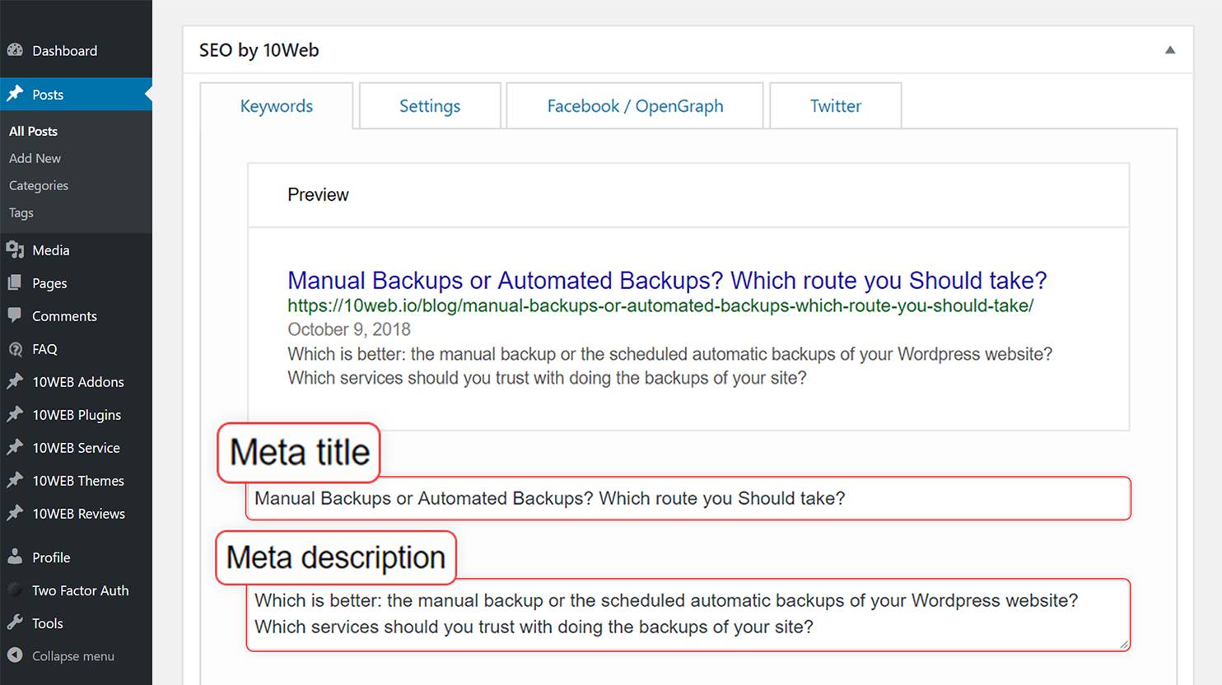Open Add New post
This screenshot has width=1222, height=685.
coord(35,158)
